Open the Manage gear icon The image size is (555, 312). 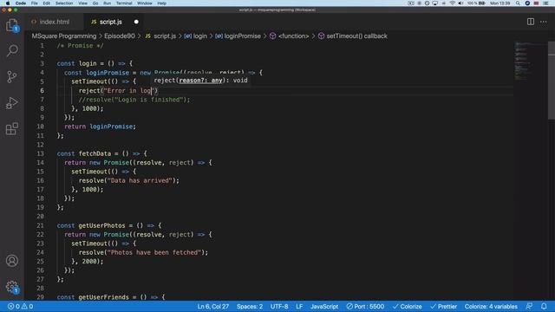click(11, 287)
